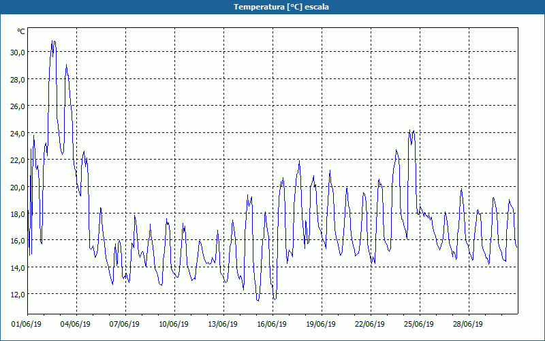The height and width of the screenshot is (341, 545).
Task: Click the 10/06/19 date label
Action: click(174, 325)
